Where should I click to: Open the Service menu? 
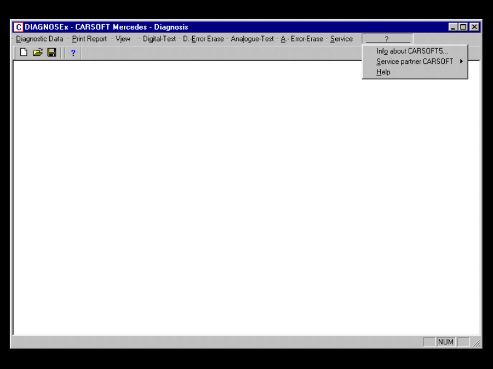[x=341, y=39]
